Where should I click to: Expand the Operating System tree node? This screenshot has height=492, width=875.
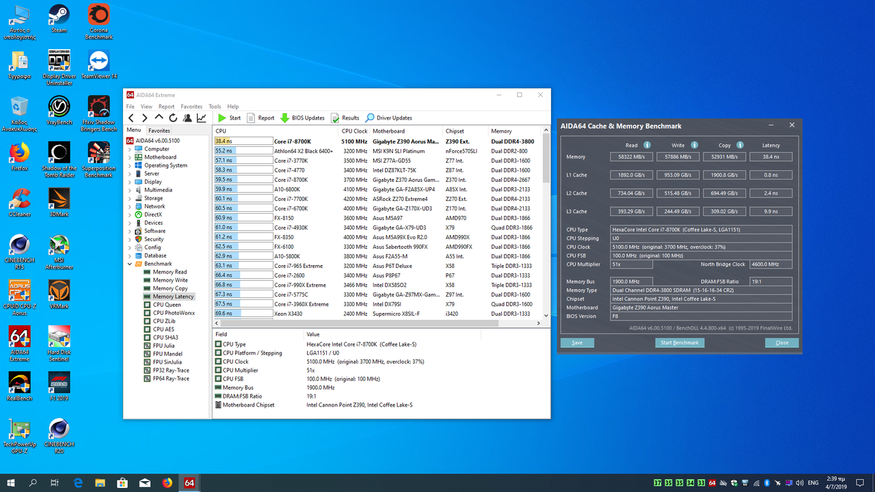pos(130,165)
